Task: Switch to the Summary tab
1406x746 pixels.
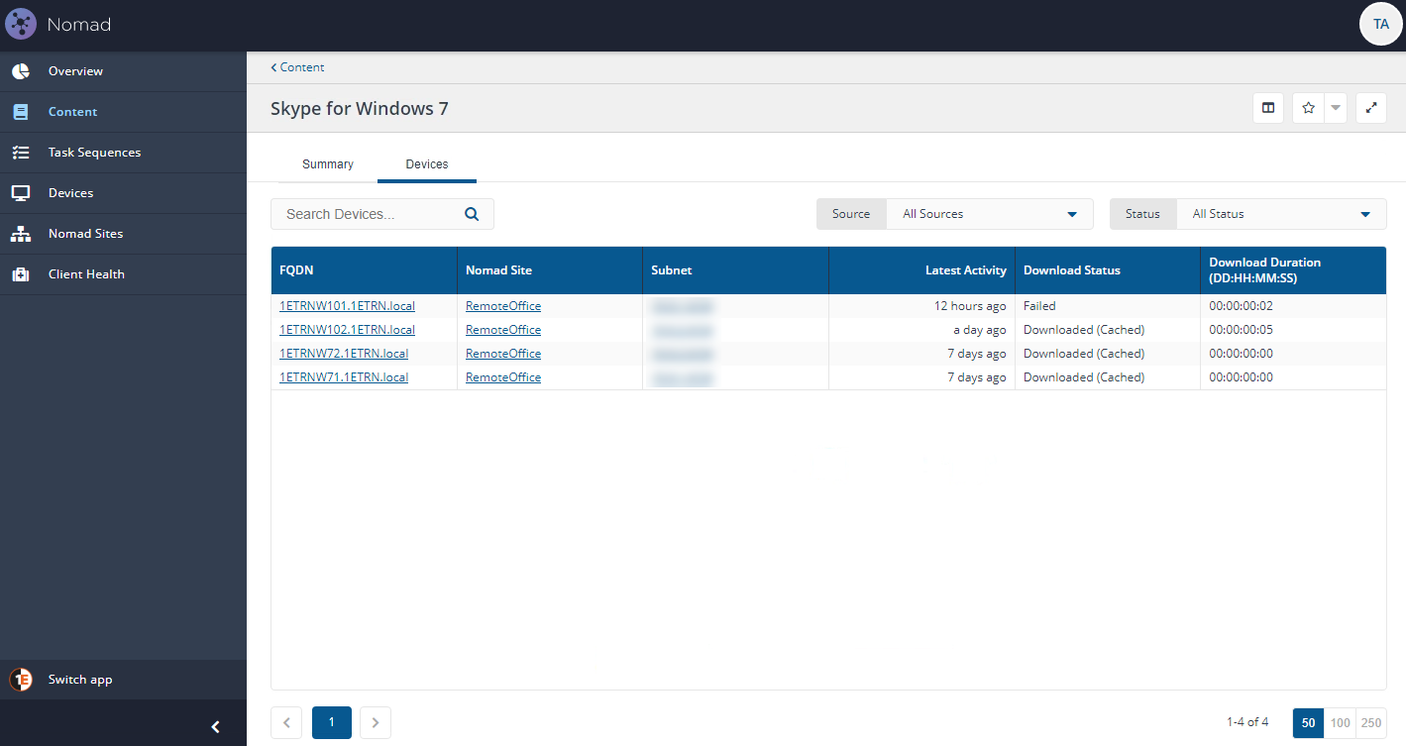Action: [x=328, y=164]
